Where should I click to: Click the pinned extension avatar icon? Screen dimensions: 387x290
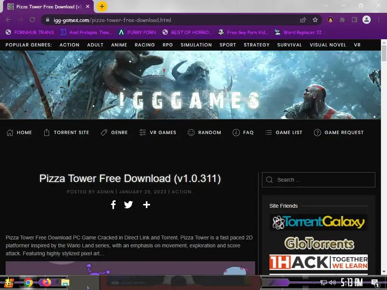330,20
